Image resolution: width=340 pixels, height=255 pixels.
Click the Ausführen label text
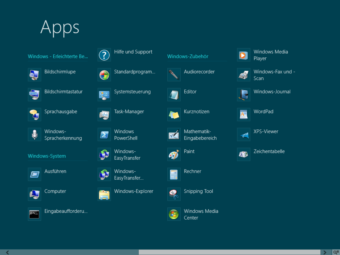click(55, 171)
